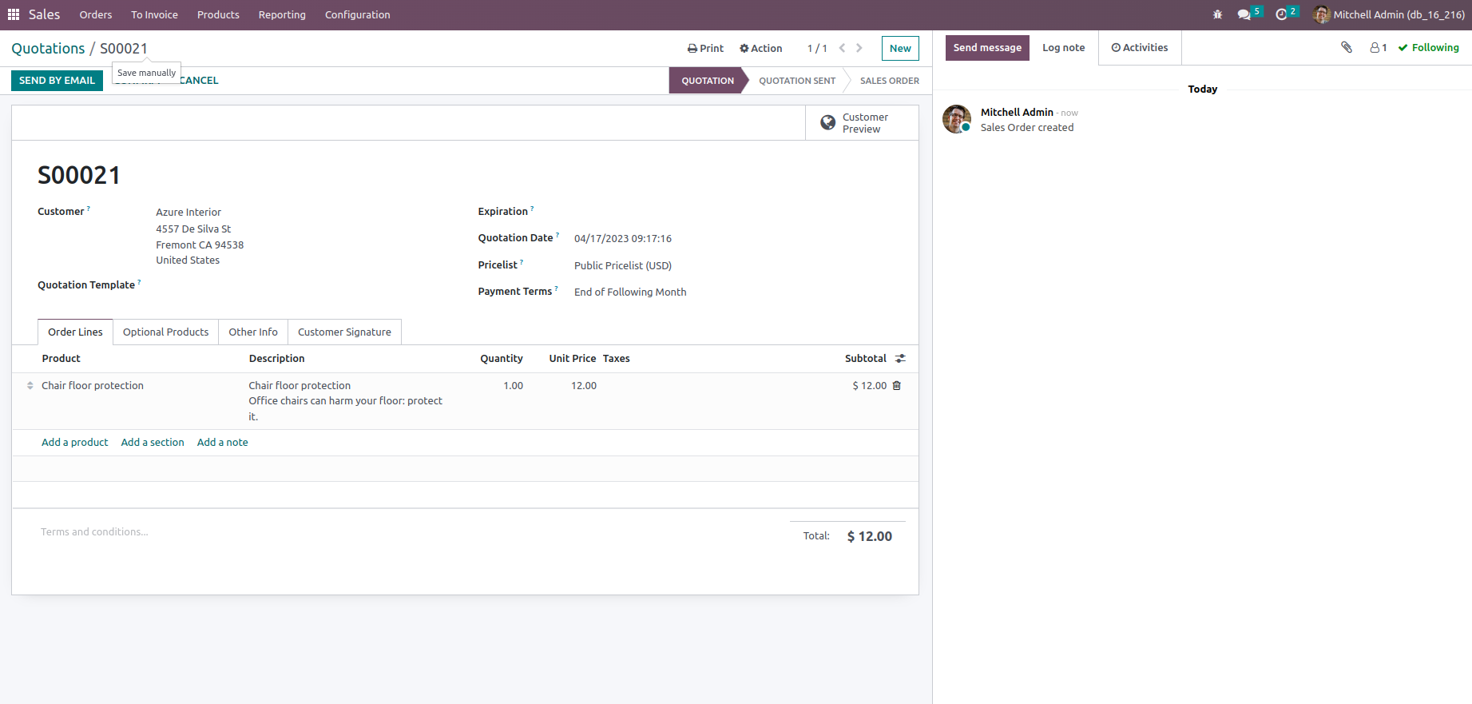Select the Quotation status stage
The height and width of the screenshot is (704, 1472).
point(708,81)
